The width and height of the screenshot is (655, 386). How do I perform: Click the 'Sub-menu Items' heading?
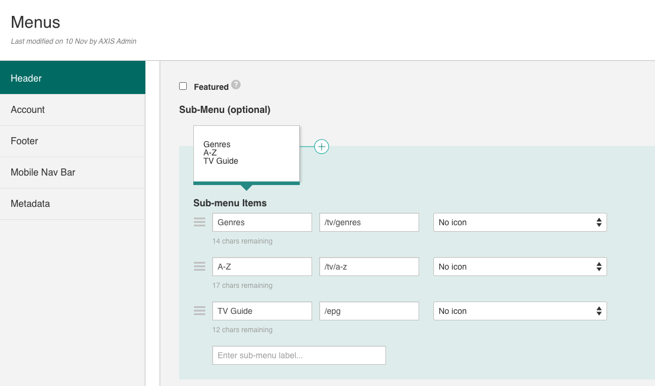230,203
